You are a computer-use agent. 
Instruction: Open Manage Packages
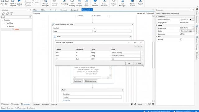(x=45, y=3)
